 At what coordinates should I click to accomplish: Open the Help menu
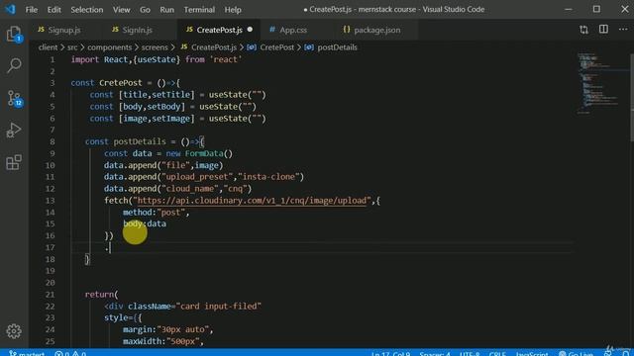click(233, 9)
